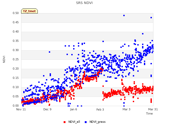
Task: Click the 0.20 y-axis tick label
Action: 16,69
